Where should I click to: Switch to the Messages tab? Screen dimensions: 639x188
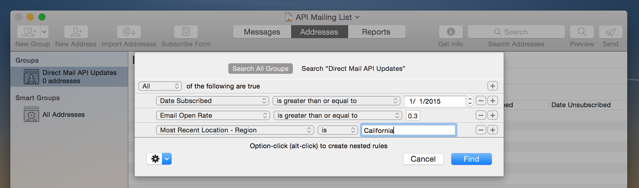click(x=262, y=32)
